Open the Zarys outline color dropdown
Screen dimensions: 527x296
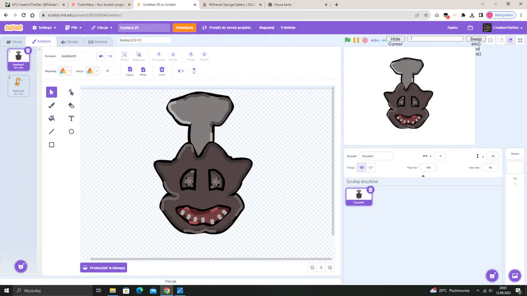[97, 71]
